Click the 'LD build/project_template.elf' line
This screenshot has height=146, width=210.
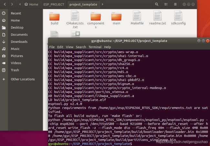click(77, 100)
